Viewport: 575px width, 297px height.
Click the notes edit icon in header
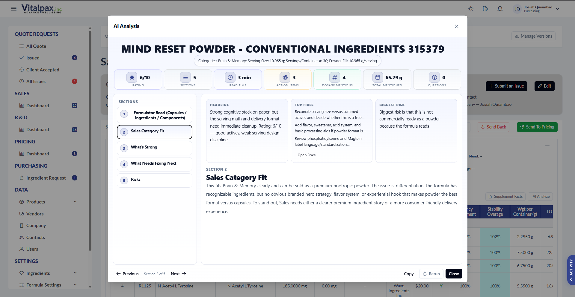[x=485, y=9]
